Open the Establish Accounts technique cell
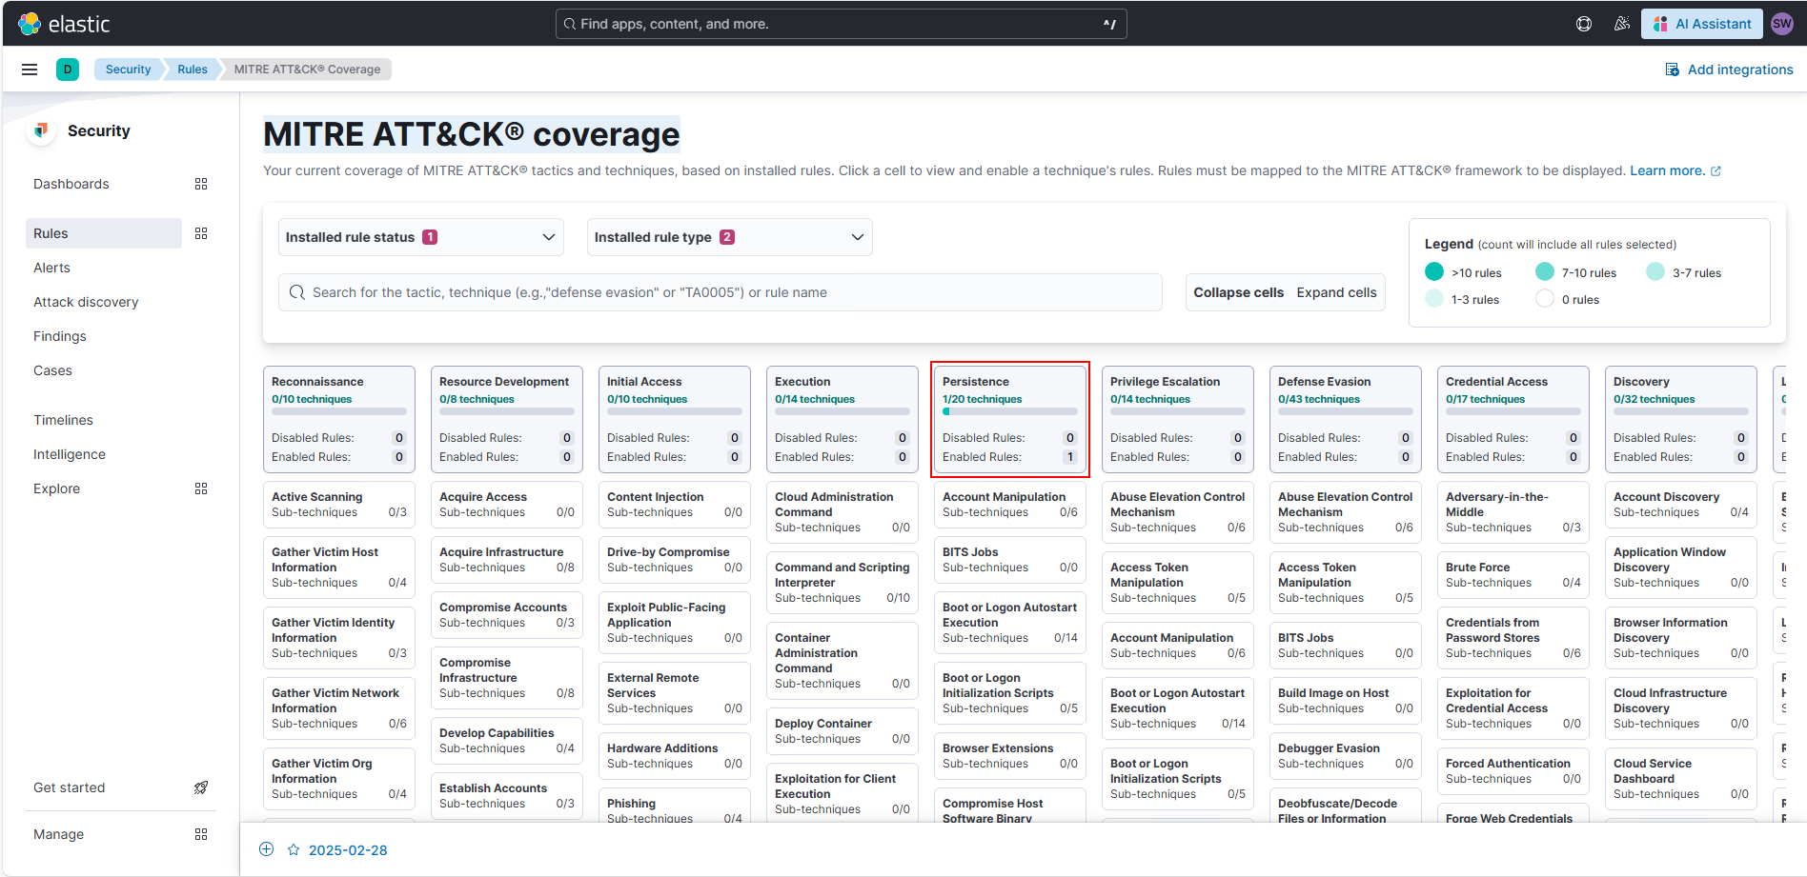Viewport: 1807px width, 877px height. pos(507,796)
